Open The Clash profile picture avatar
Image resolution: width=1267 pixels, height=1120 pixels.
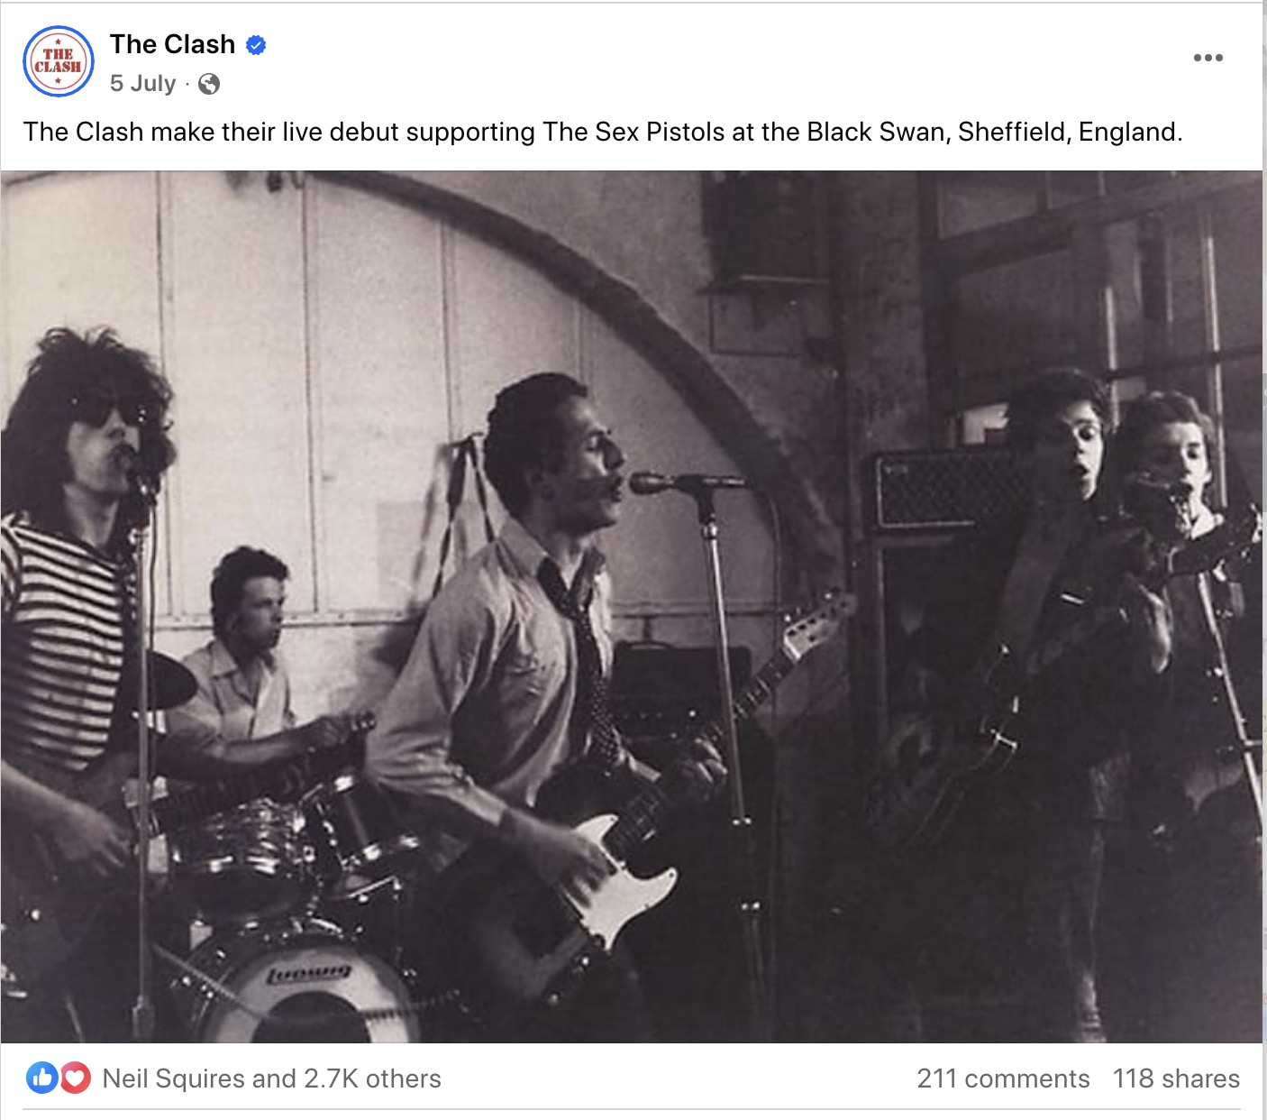click(58, 61)
